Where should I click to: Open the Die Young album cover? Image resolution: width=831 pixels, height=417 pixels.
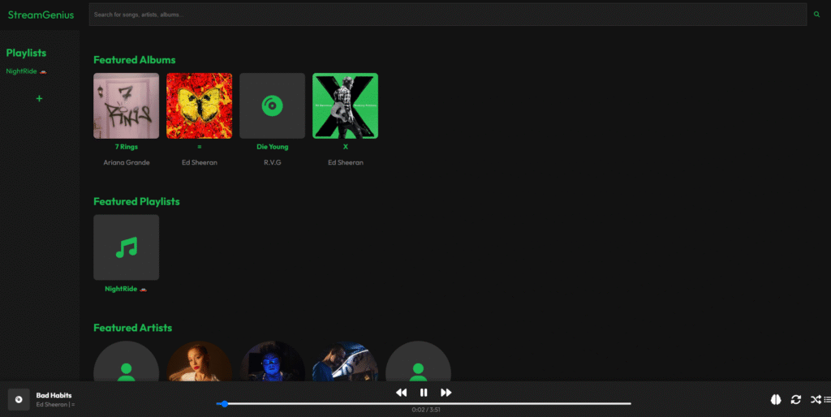tap(272, 105)
